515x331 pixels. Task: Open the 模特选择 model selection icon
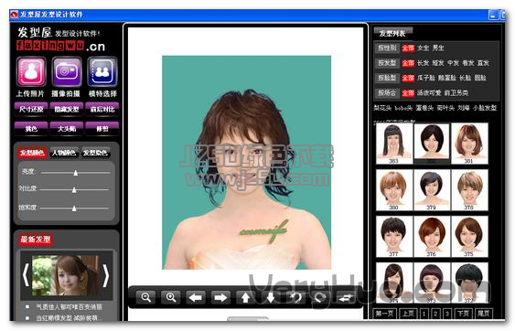coord(102,71)
